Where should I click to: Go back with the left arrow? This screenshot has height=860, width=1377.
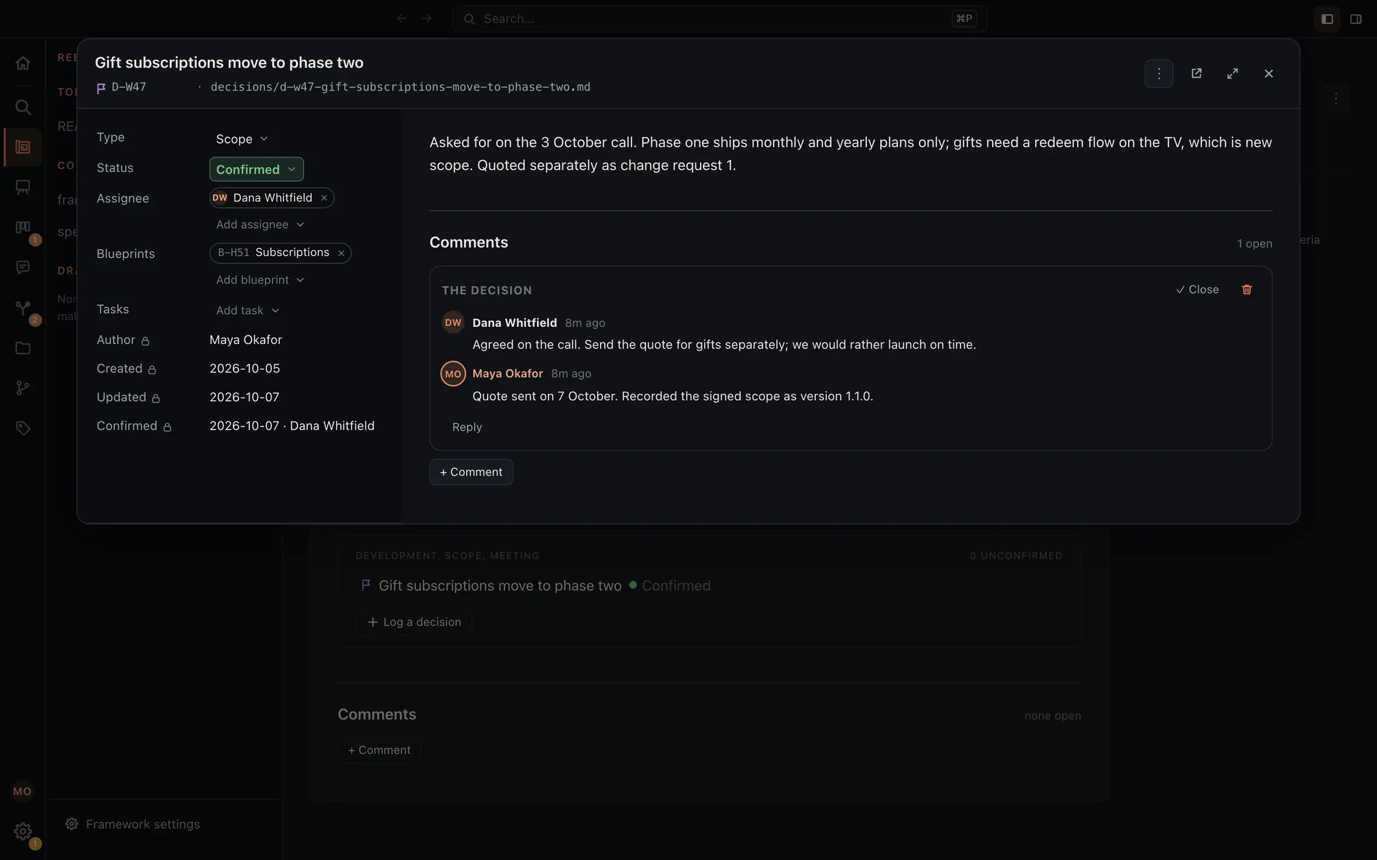point(401,19)
